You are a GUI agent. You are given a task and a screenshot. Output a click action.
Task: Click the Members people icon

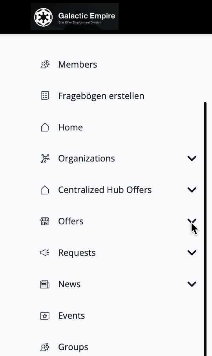[x=45, y=64]
